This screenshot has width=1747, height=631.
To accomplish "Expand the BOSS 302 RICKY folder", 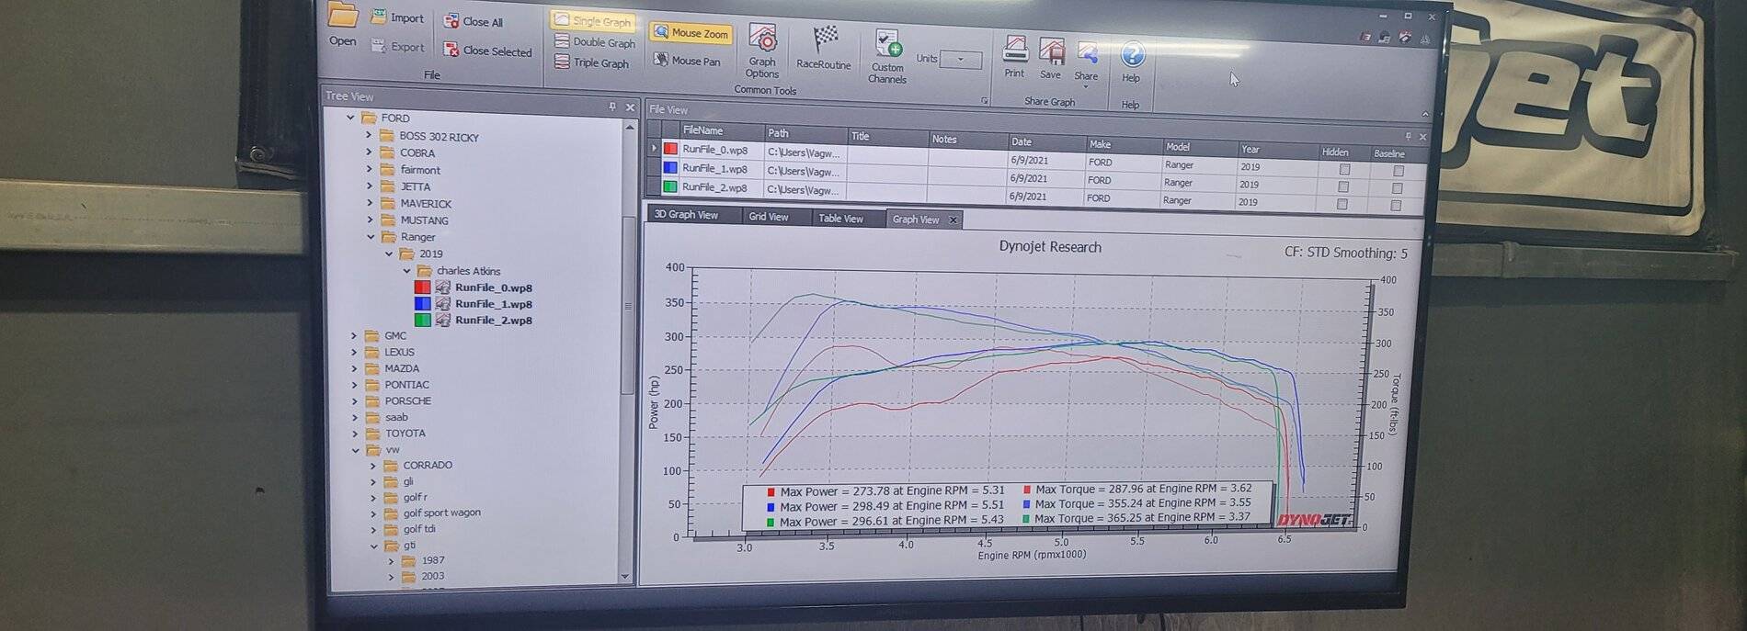I will [370, 136].
